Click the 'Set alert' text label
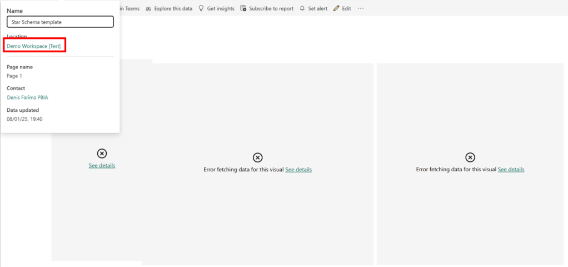Viewport: 568px width, 267px height. coord(318,9)
